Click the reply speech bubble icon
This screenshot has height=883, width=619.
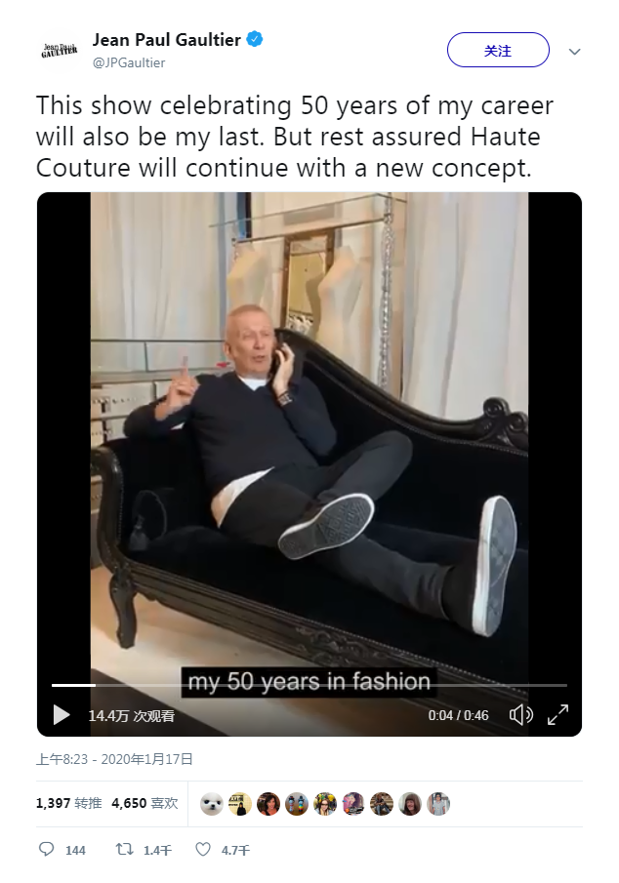click(46, 849)
